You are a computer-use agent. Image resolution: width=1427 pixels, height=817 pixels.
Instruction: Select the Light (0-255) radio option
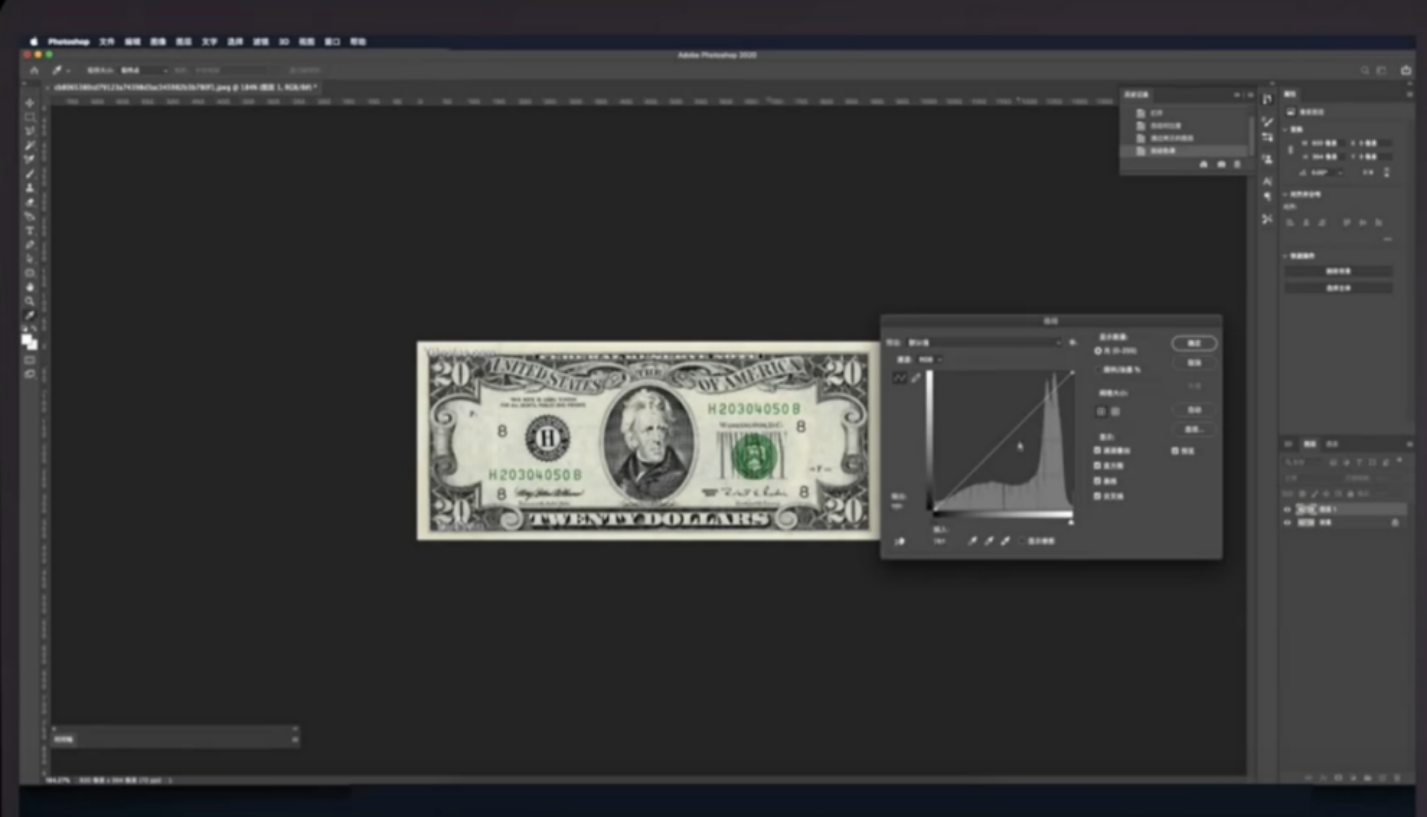click(x=1098, y=351)
